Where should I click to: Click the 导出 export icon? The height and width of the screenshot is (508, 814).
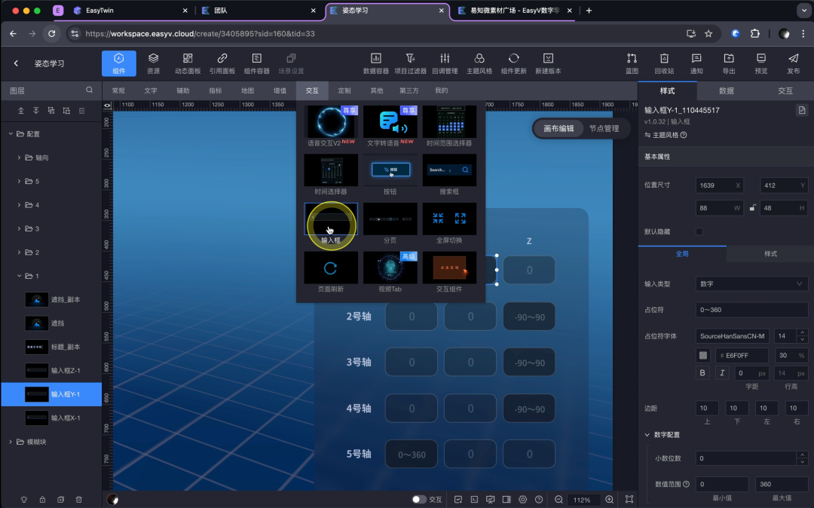click(x=729, y=63)
